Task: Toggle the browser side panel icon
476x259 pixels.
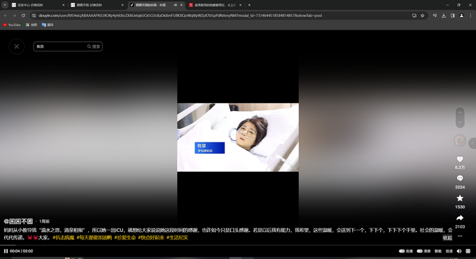Action: tap(453, 15)
